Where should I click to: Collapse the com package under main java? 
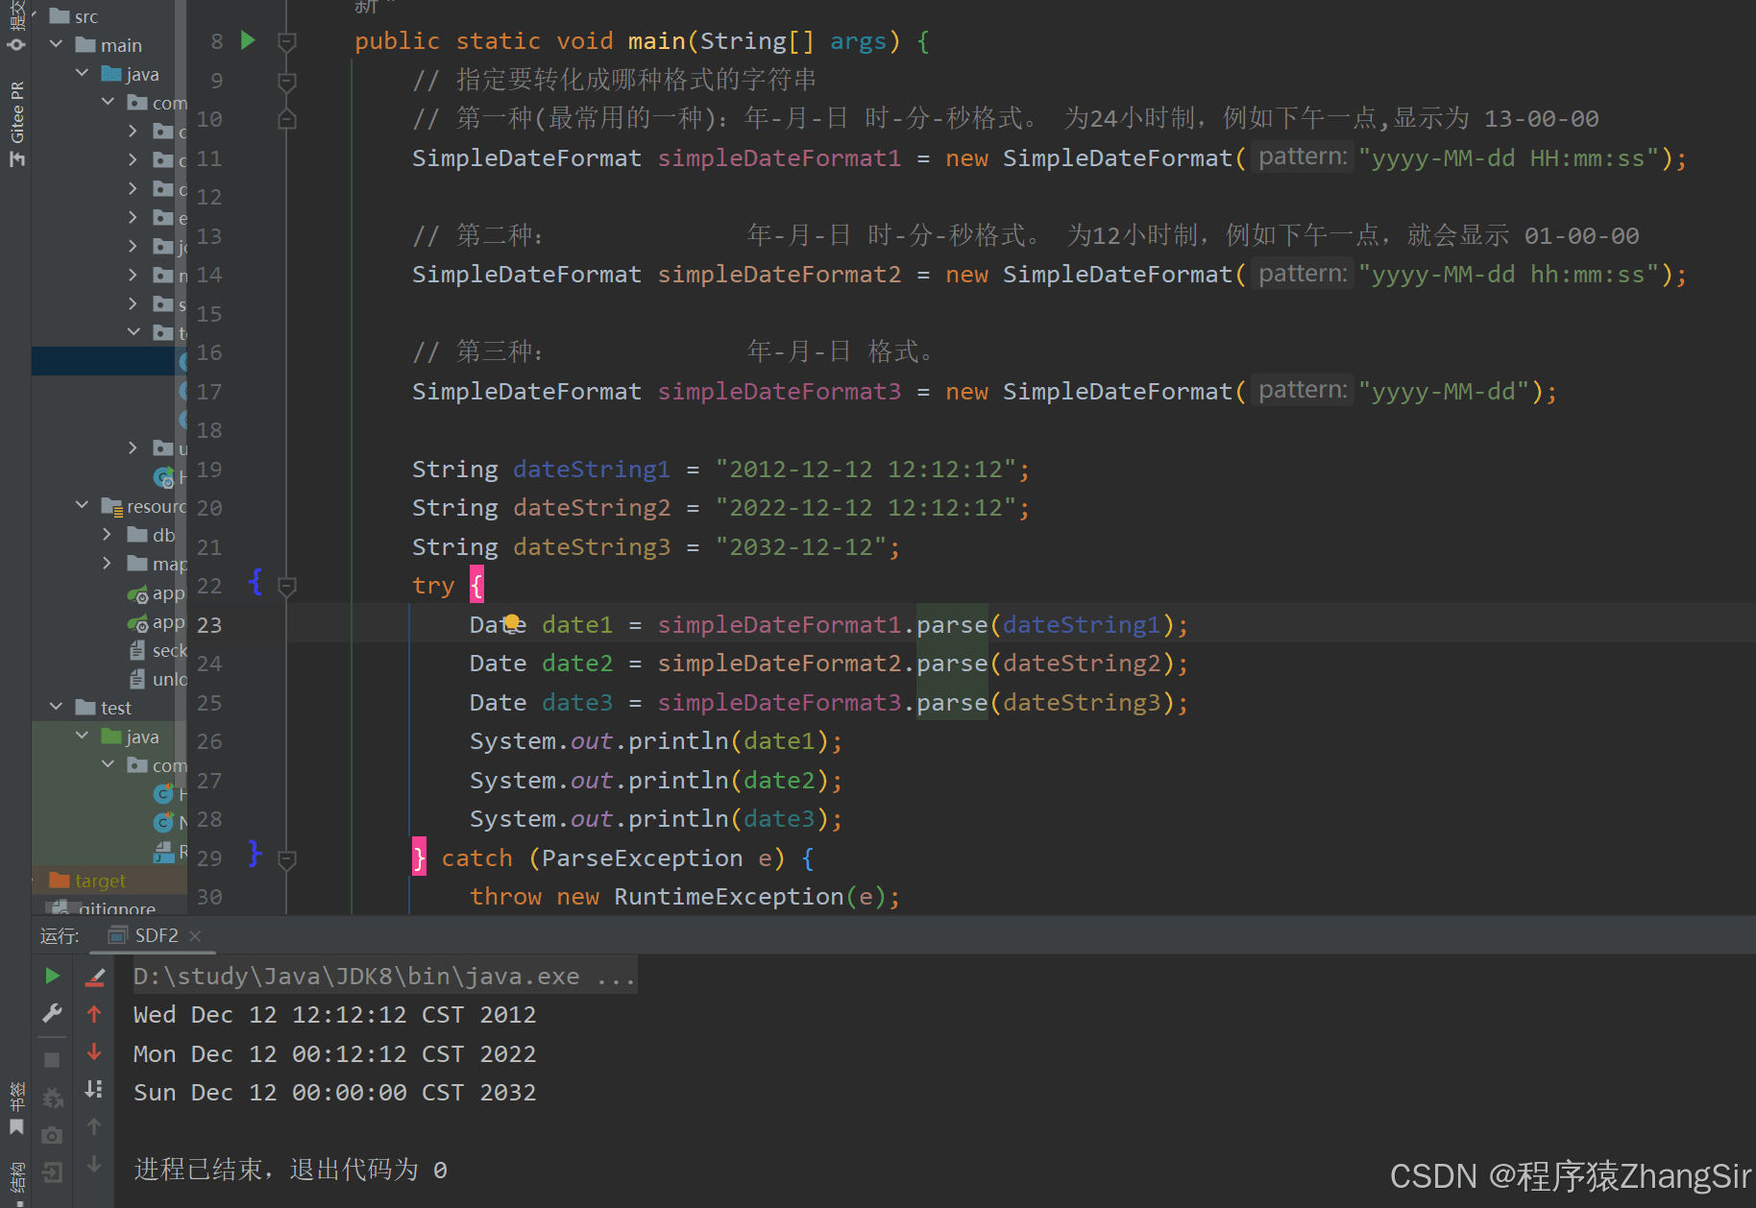click(109, 102)
